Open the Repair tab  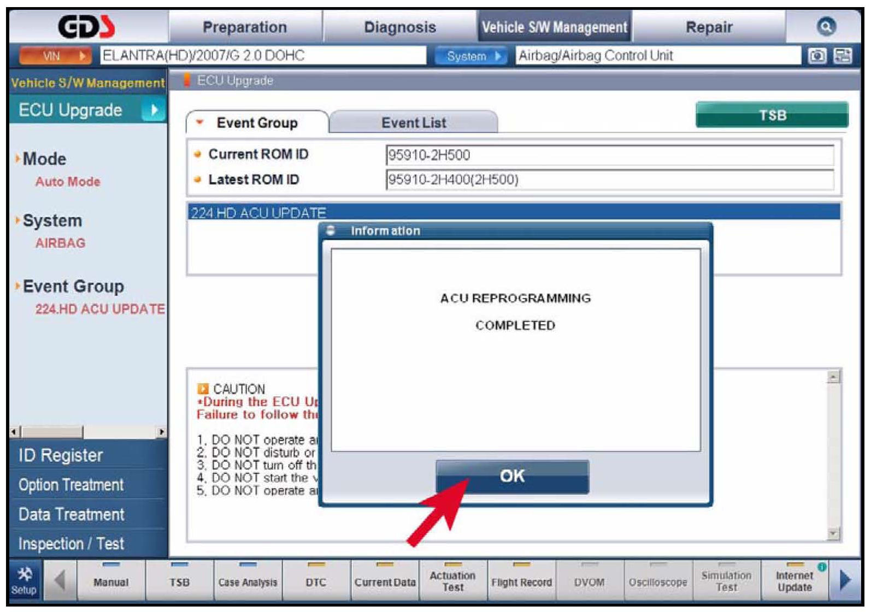coord(708,27)
